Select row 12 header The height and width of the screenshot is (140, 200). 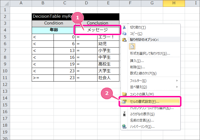tap(5, 85)
